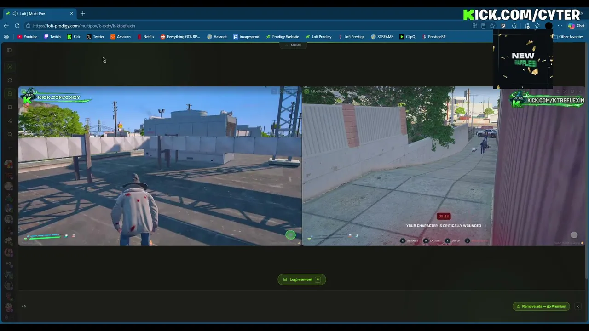Open the bookmark icon in left sidebar
This screenshot has width=589, height=331.
tap(10, 107)
